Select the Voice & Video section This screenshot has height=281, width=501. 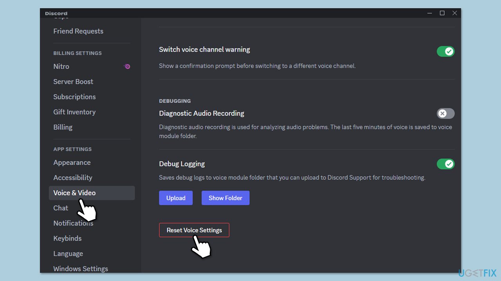click(92, 193)
